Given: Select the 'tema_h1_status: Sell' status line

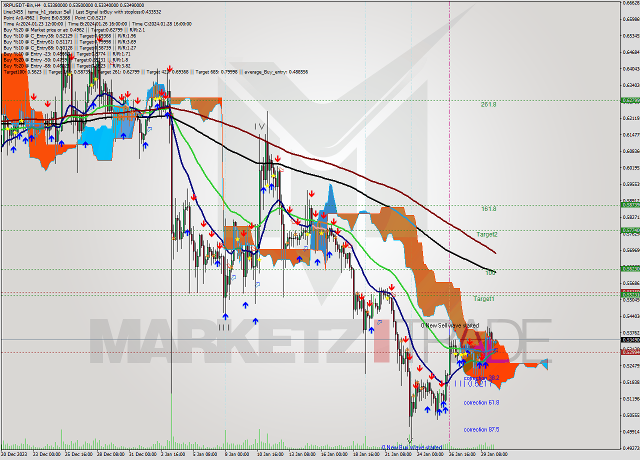Looking at the screenshot, I should (49, 11).
